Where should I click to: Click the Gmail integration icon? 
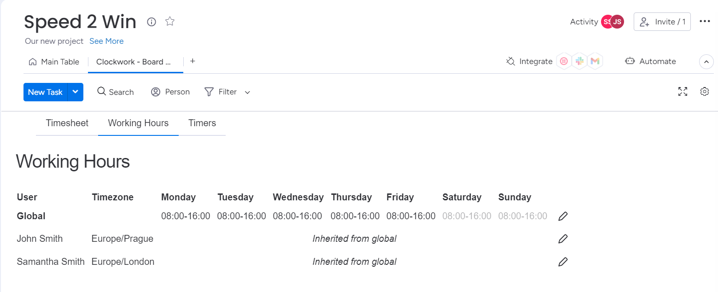click(595, 61)
